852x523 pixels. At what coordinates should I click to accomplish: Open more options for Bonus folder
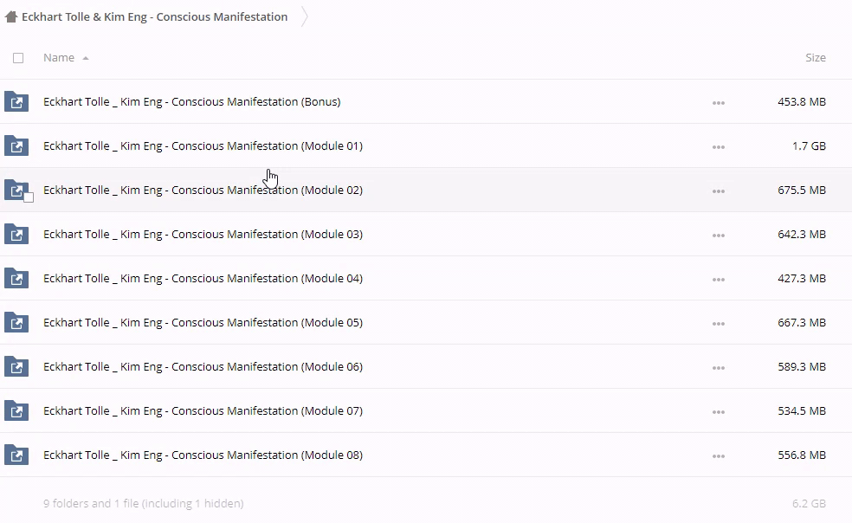[x=718, y=102]
